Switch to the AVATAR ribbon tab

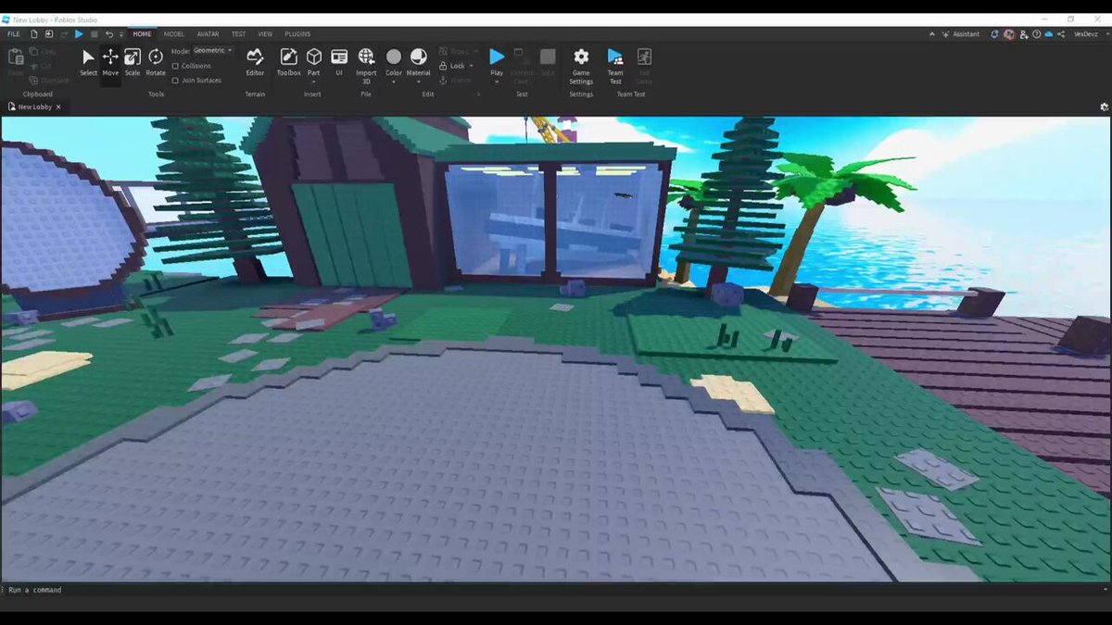point(208,34)
